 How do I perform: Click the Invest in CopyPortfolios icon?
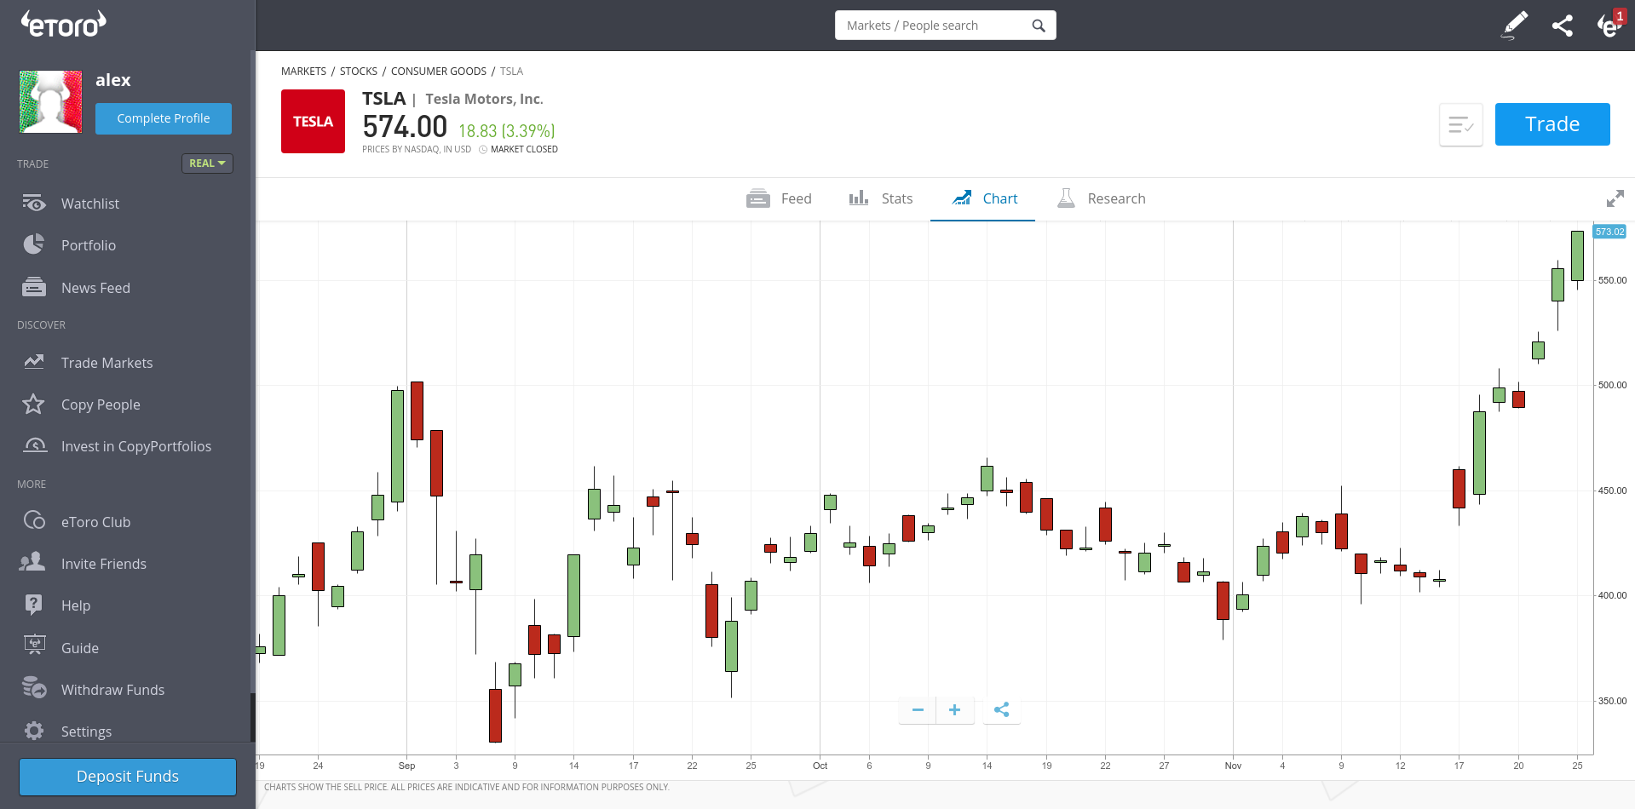(35, 445)
